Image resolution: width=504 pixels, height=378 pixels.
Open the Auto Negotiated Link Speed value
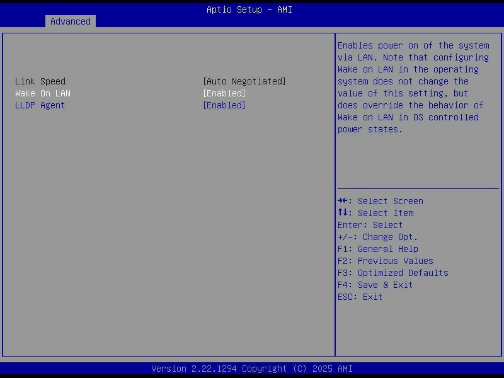coord(244,81)
